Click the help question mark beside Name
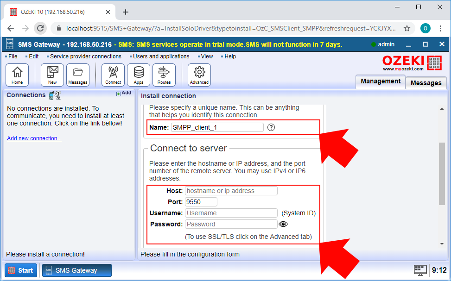Viewport: 451px width, 281px height. (x=271, y=127)
